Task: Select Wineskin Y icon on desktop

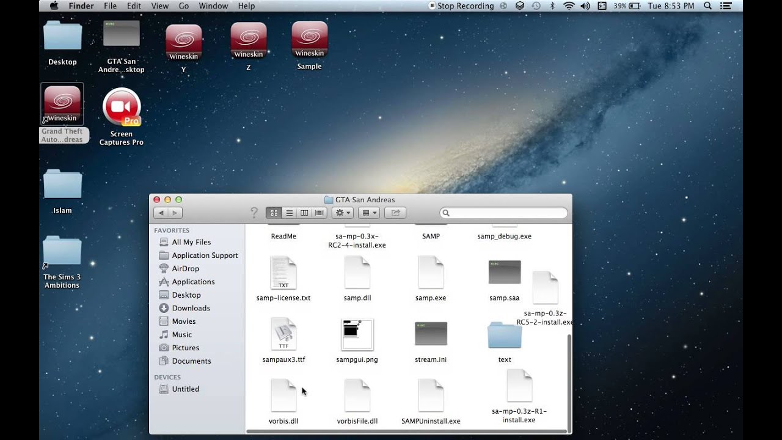Action: 184,42
